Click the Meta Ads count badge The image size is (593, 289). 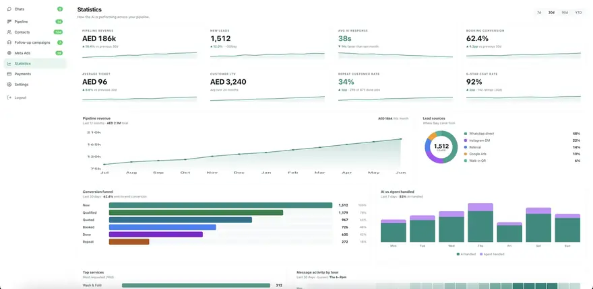click(59, 53)
